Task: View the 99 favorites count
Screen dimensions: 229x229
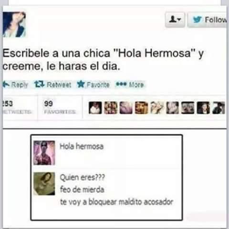Action: click(60, 107)
